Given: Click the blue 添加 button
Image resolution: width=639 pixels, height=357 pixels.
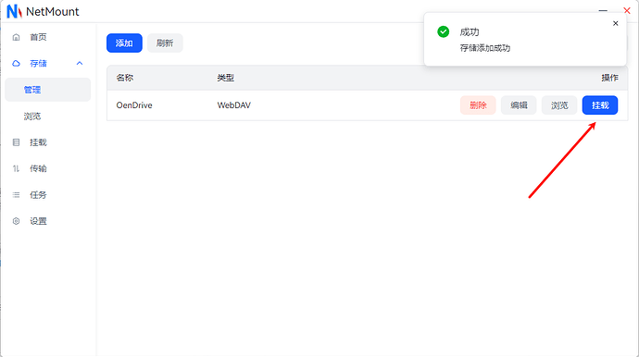Looking at the screenshot, I should [x=124, y=43].
